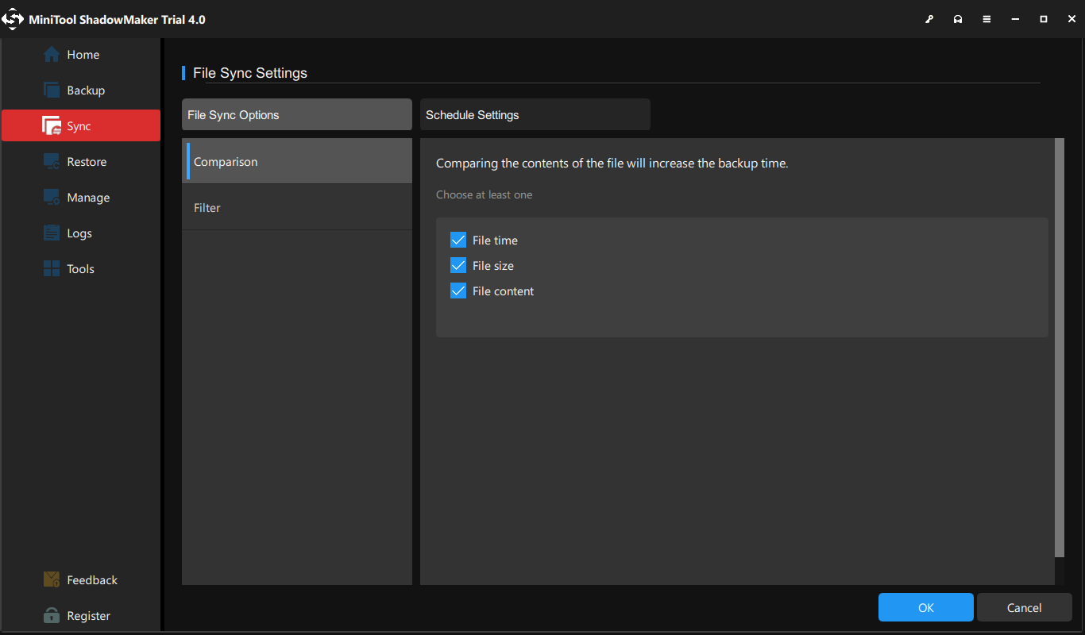Select the Comparison option in the list
The width and height of the screenshot is (1085, 635).
[297, 161]
